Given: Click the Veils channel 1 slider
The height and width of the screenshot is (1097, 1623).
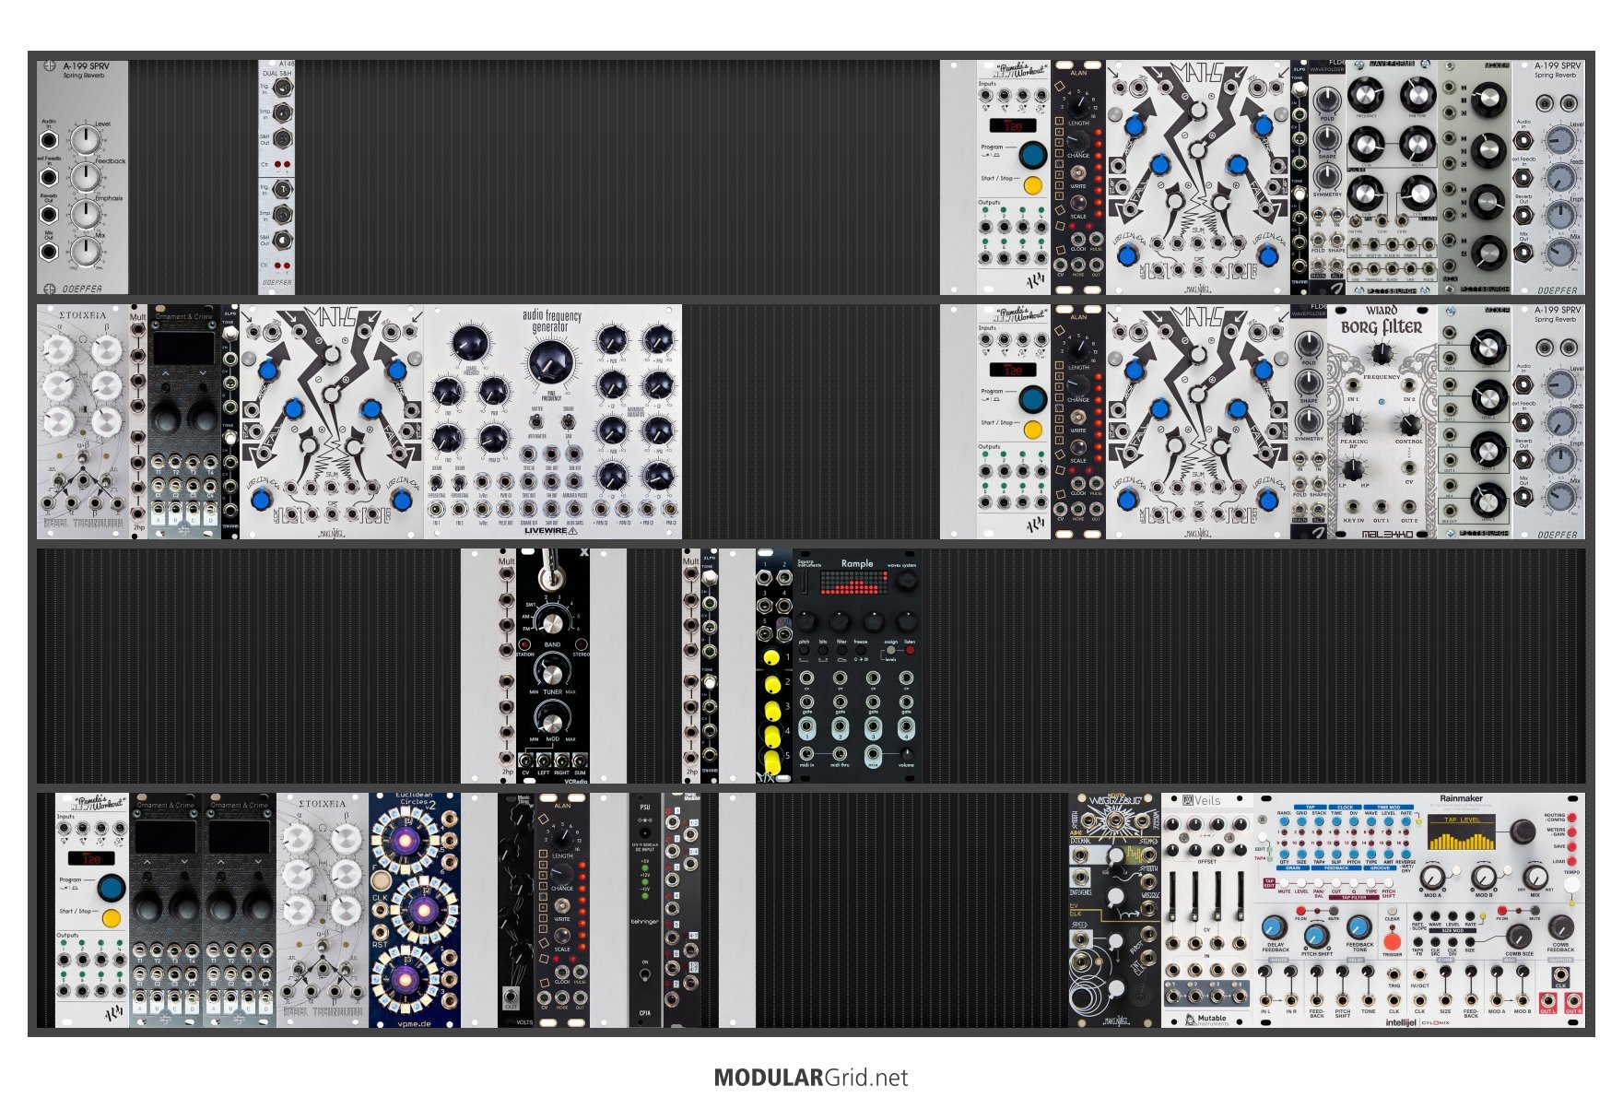Looking at the screenshot, I should pyautogui.click(x=1172, y=896).
